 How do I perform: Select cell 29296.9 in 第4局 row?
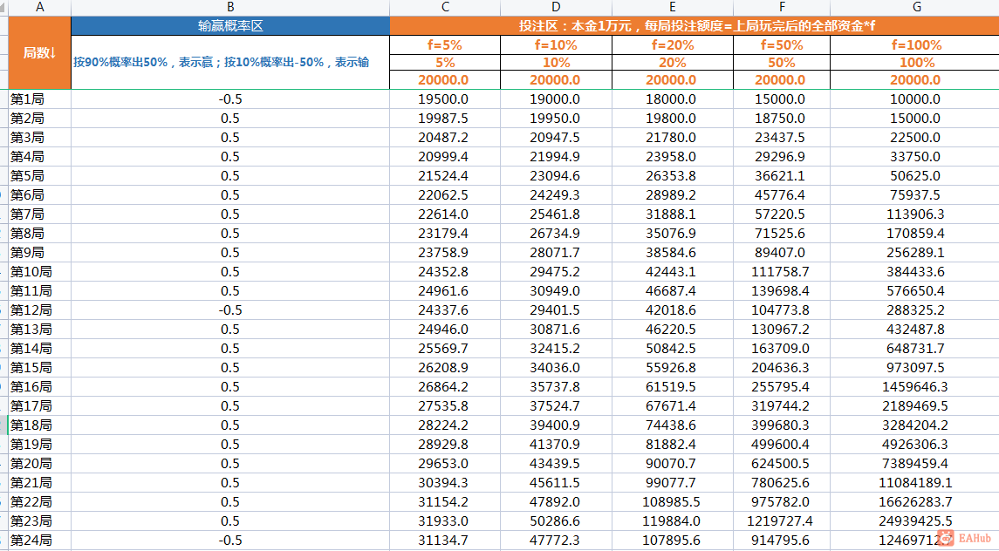point(782,157)
